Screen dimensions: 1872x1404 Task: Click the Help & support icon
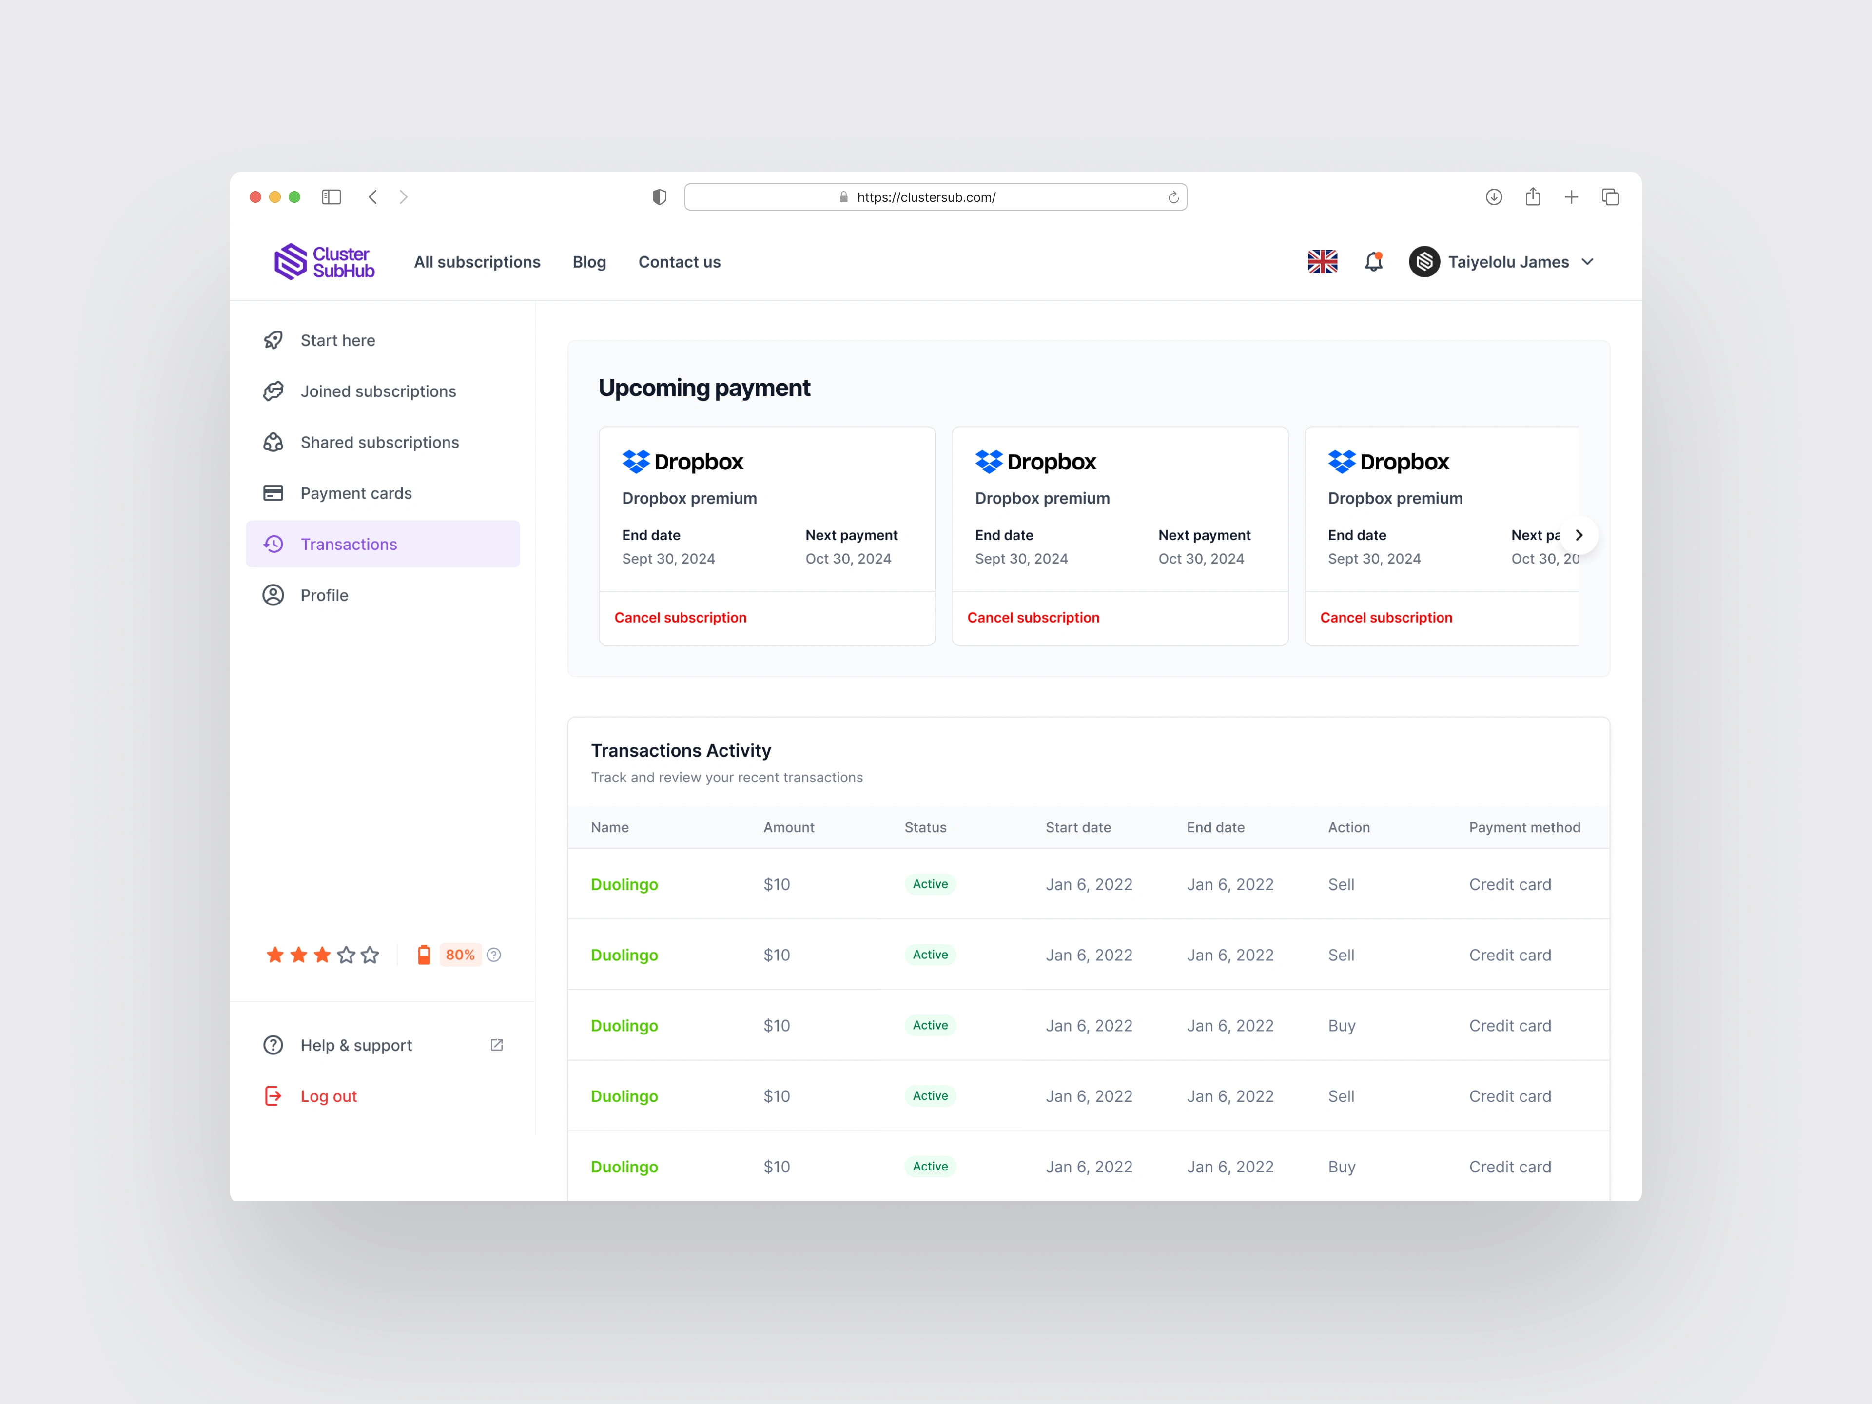coord(273,1045)
